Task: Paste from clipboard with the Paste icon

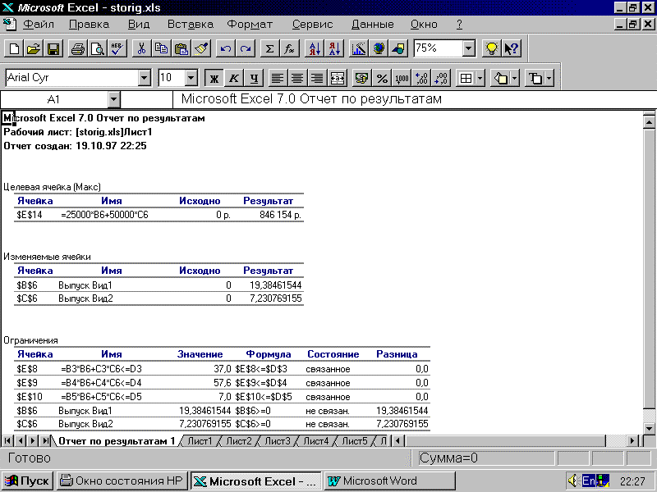Action: [x=181, y=49]
